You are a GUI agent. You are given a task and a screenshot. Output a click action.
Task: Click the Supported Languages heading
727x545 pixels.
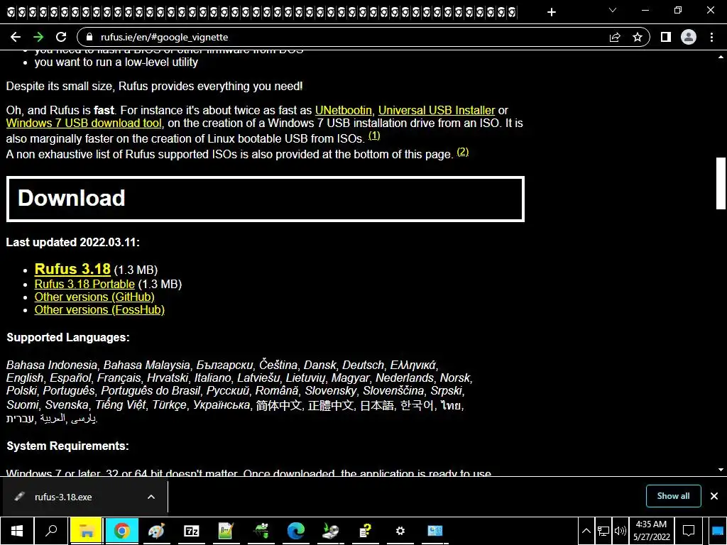click(x=67, y=337)
